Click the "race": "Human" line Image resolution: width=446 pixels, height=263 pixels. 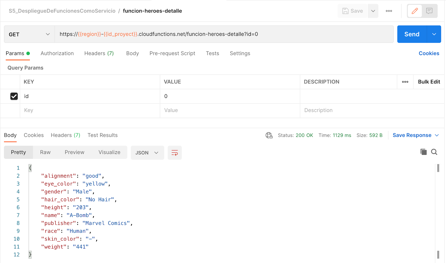pyautogui.click(x=66, y=231)
